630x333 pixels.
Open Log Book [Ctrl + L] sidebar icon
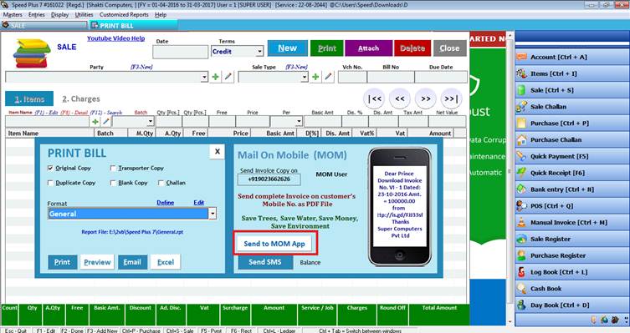[x=521, y=272]
